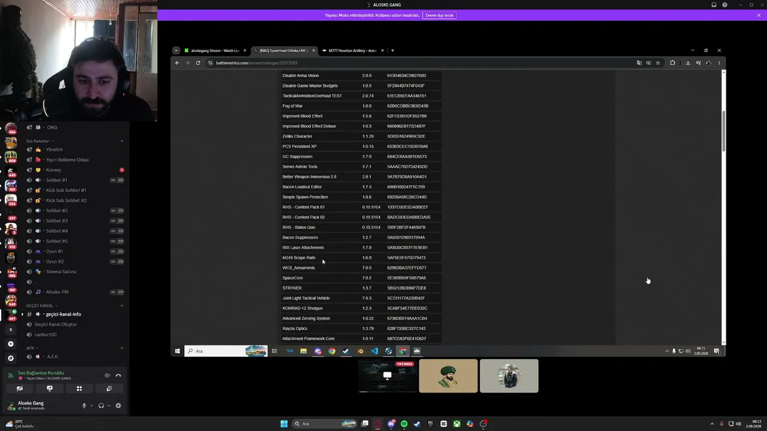Image resolution: width=767 pixels, height=431 pixels.
Task: Toggle the camera in voice panel
Action: click(x=20, y=388)
